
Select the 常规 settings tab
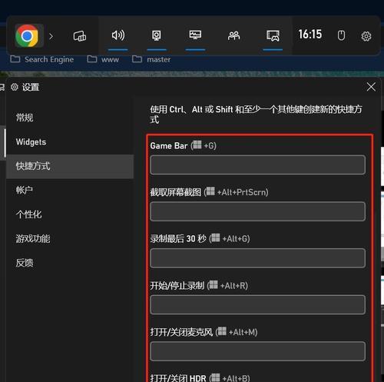click(70, 118)
